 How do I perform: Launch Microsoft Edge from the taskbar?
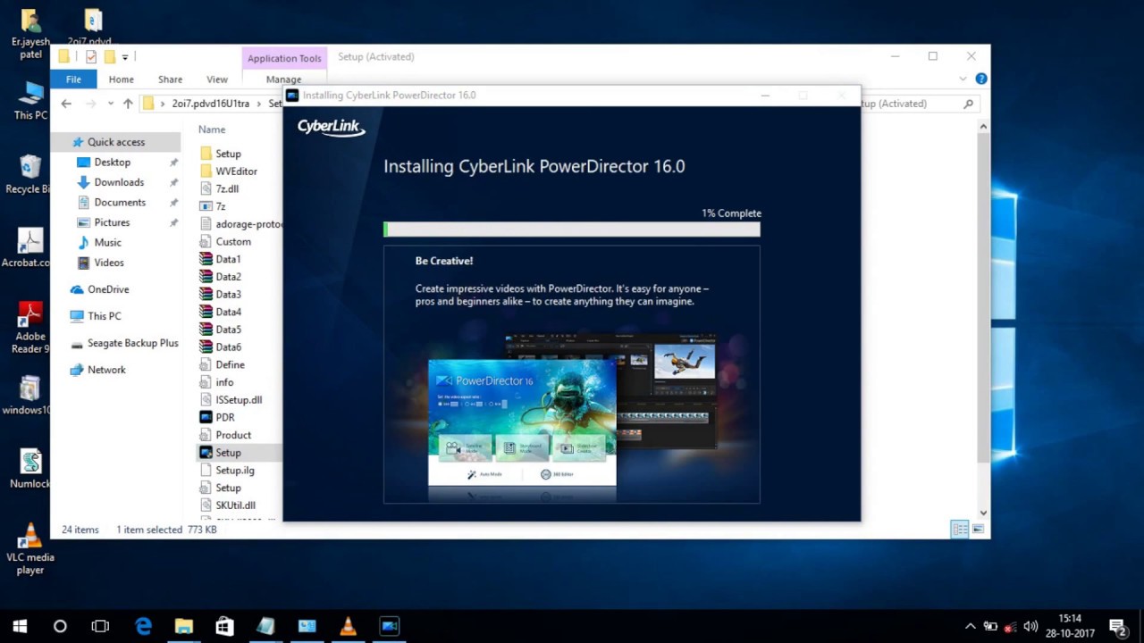coord(143,626)
